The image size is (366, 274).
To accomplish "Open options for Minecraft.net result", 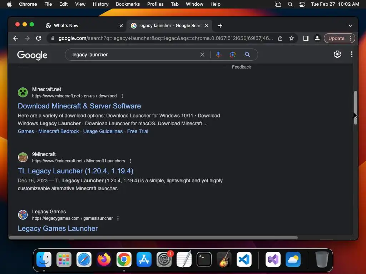I will point(122,96).
